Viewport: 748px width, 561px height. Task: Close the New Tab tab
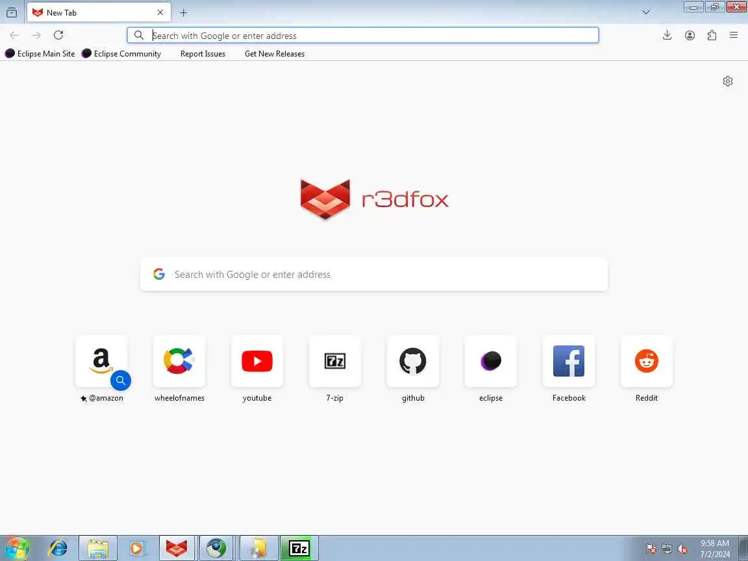click(160, 12)
